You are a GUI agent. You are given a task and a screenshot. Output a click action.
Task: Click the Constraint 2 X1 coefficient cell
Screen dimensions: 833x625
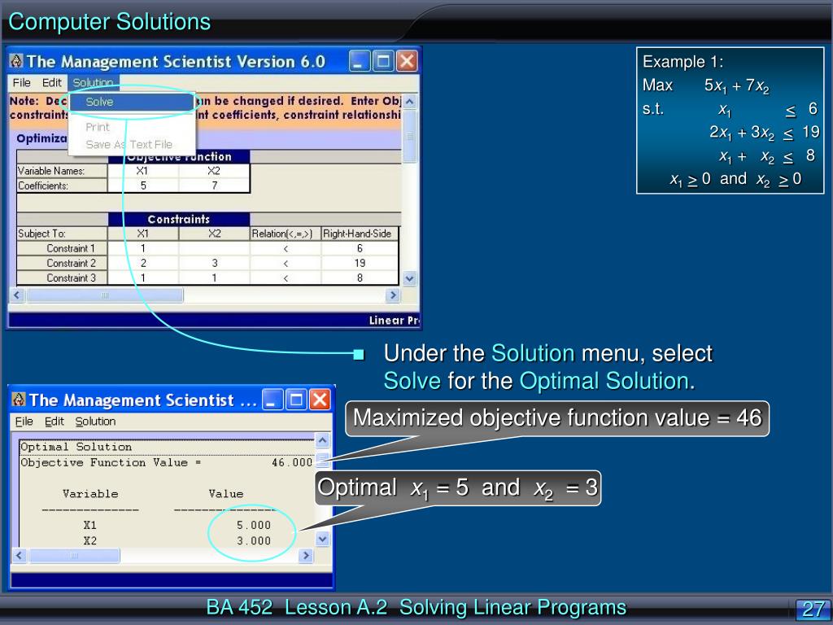click(x=142, y=263)
